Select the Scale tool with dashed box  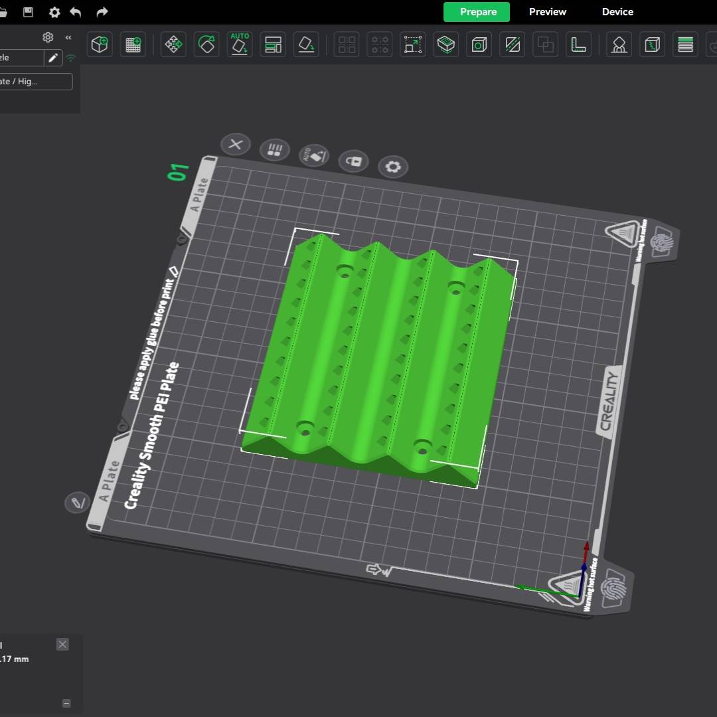(413, 44)
